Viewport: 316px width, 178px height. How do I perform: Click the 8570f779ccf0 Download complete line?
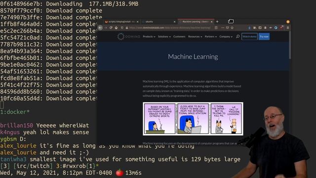[51, 10]
